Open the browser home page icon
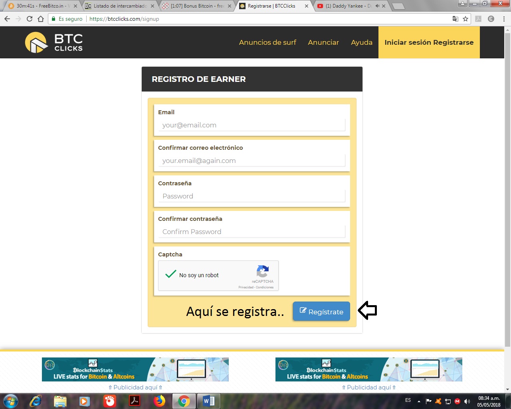Image resolution: width=511 pixels, height=409 pixels. [41, 19]
